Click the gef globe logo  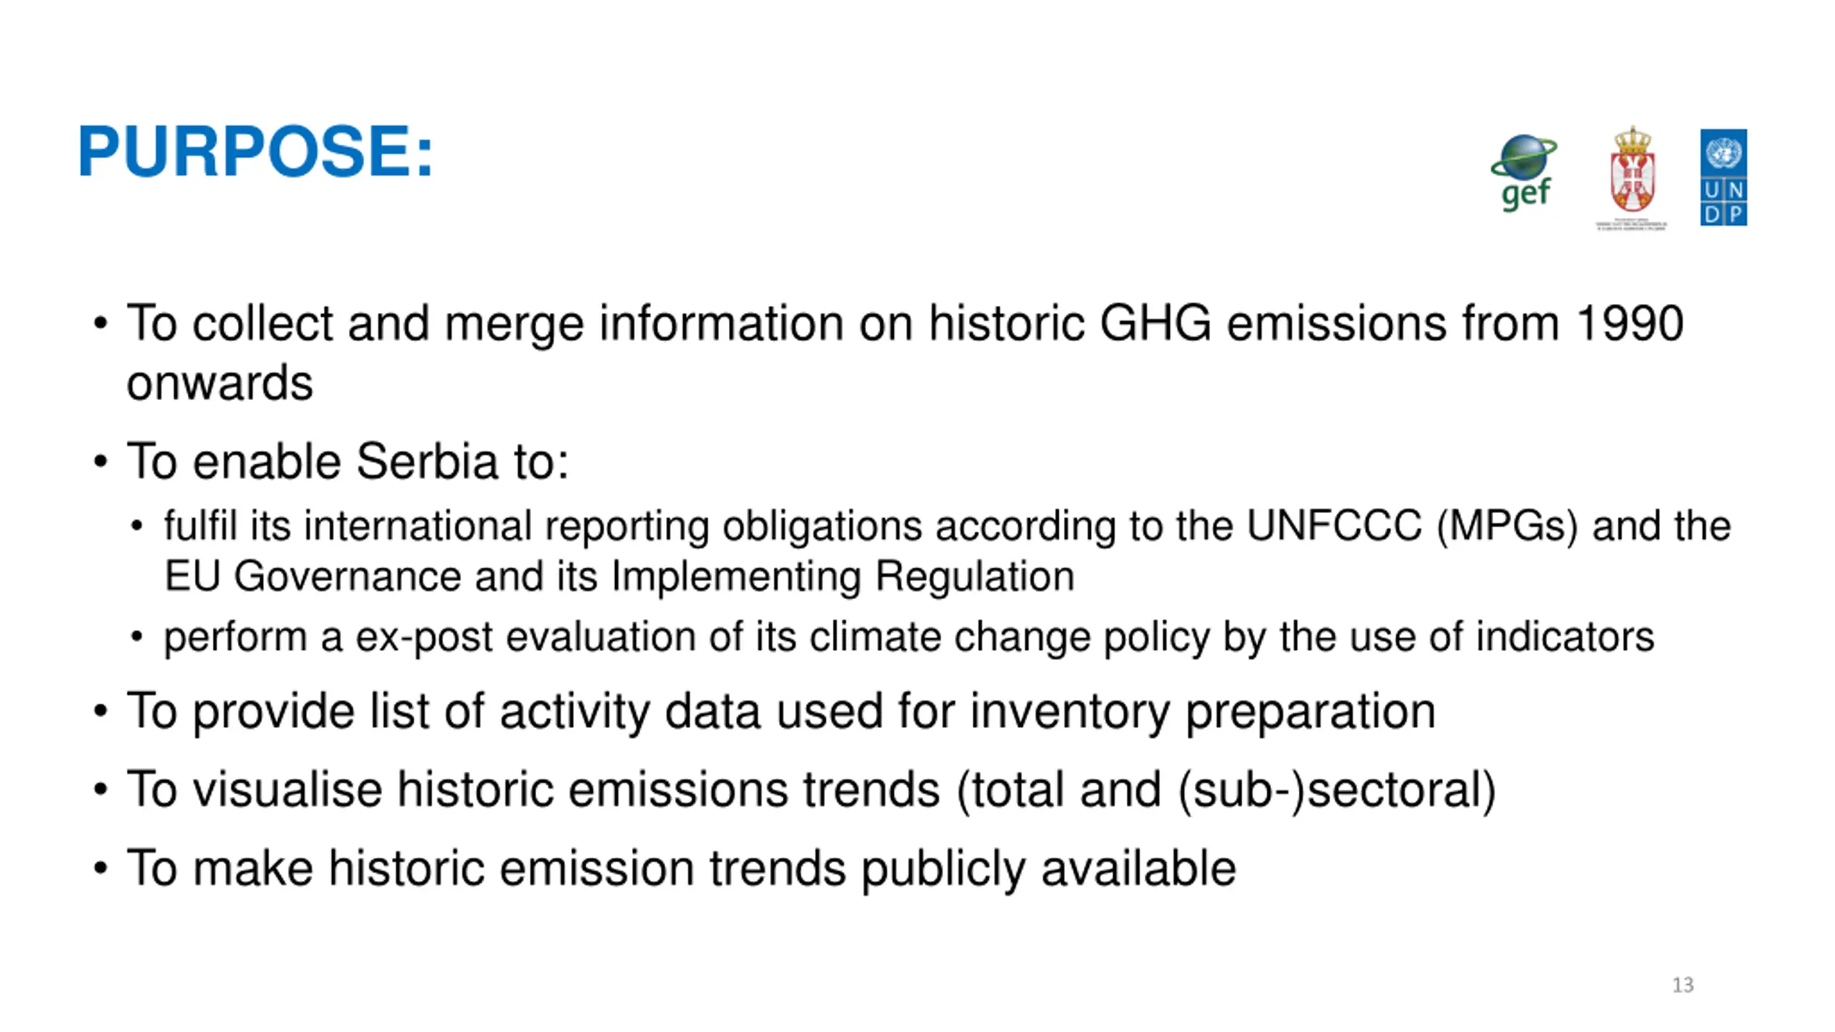point(1524,173)
